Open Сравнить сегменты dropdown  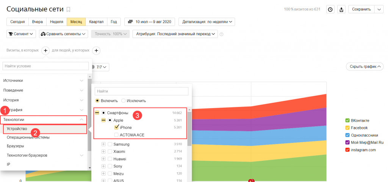click(x=64, y=34)
